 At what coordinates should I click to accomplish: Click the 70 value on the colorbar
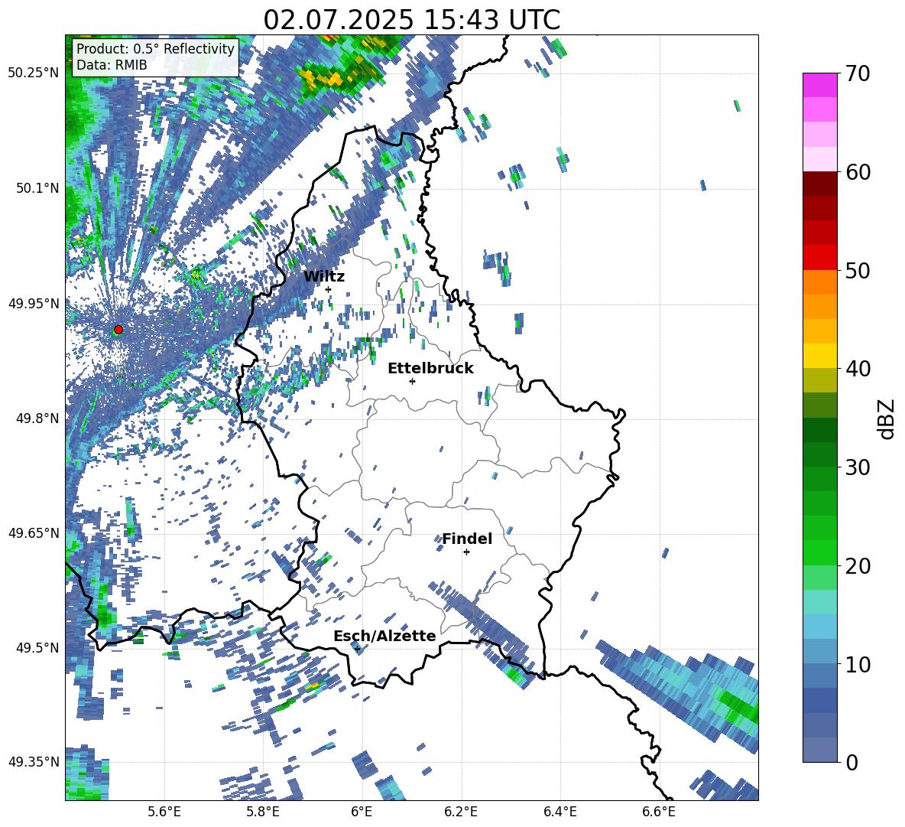[857, 73]
